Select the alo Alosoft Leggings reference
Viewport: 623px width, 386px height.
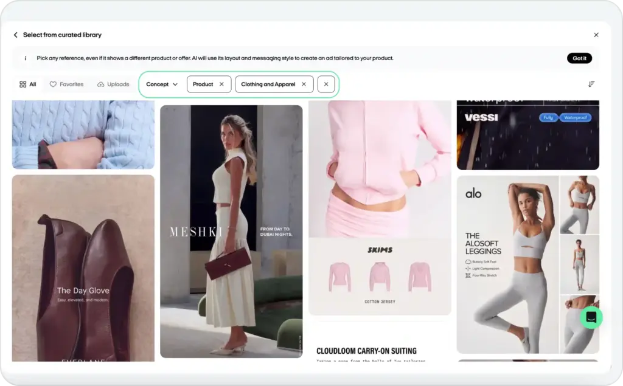(528, 264)
